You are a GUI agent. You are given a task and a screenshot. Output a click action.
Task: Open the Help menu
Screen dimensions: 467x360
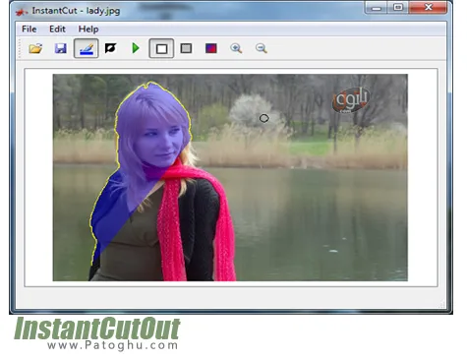(88, 30)
